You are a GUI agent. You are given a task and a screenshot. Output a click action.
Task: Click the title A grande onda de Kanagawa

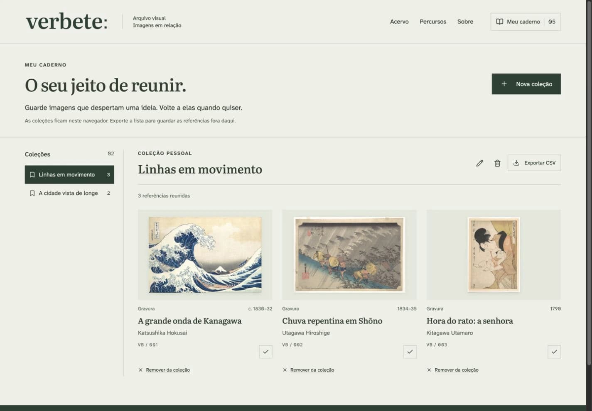(x=189, y=321)
